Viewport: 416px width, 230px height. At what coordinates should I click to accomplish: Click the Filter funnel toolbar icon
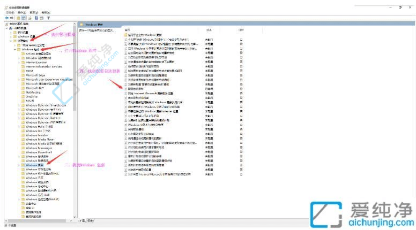[48, 18]
